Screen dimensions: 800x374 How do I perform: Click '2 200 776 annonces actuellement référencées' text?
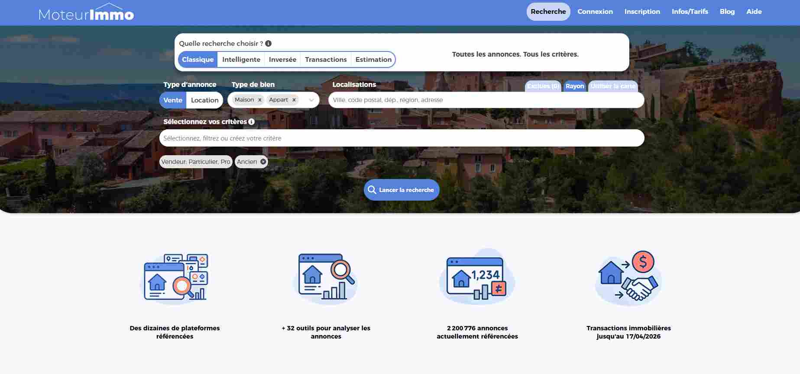477,332
